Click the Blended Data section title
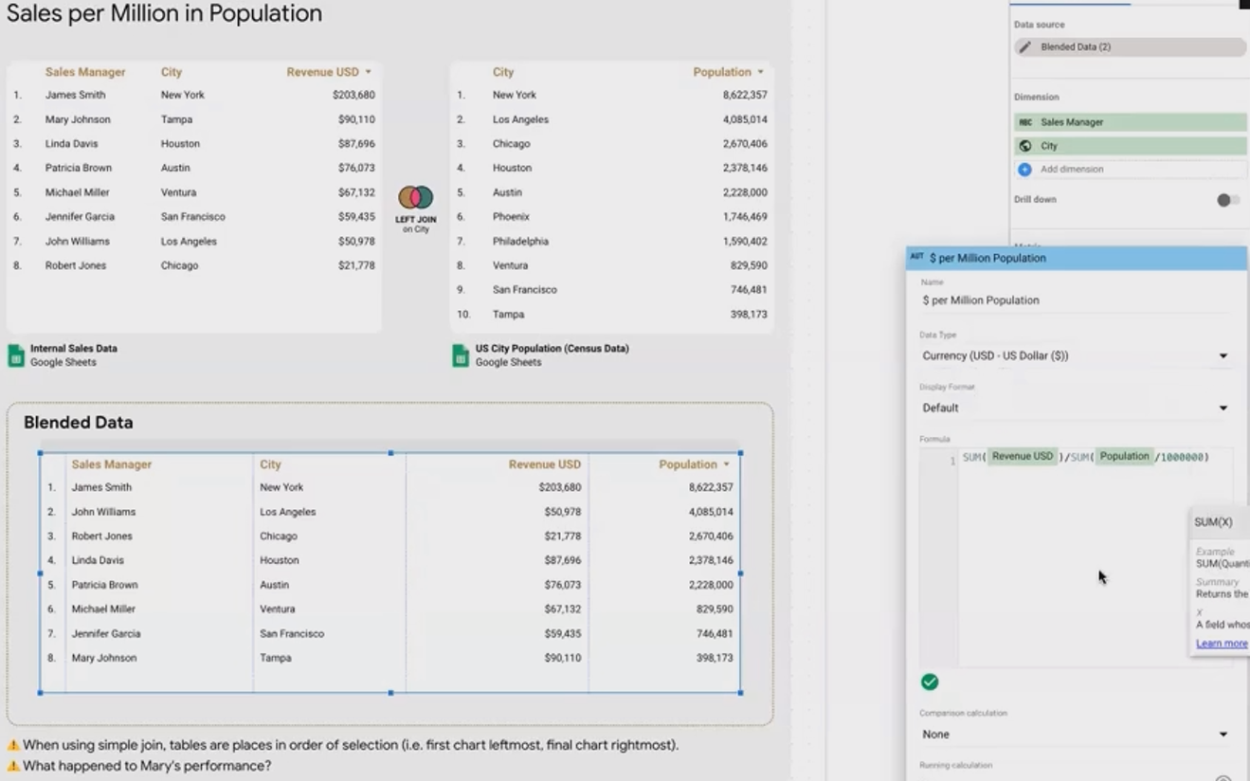 click(79, 423)
